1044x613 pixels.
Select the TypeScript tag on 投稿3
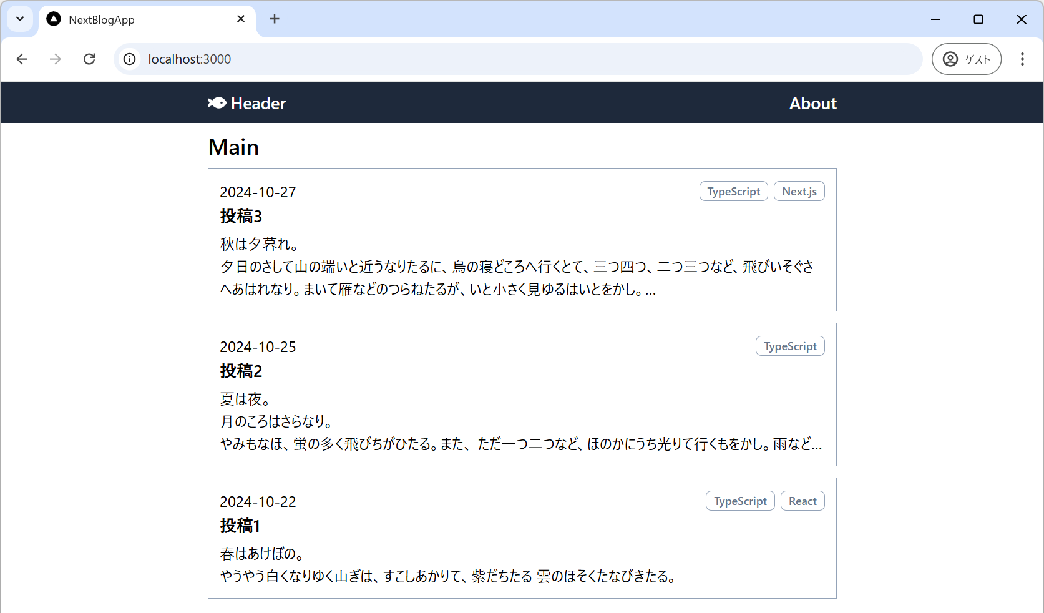pos(733,192)
